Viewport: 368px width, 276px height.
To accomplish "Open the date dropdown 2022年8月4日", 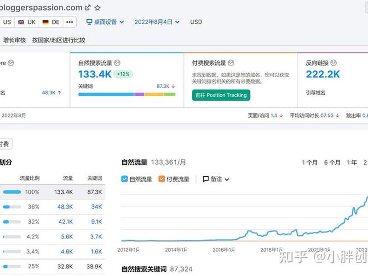I will [157, 22].
